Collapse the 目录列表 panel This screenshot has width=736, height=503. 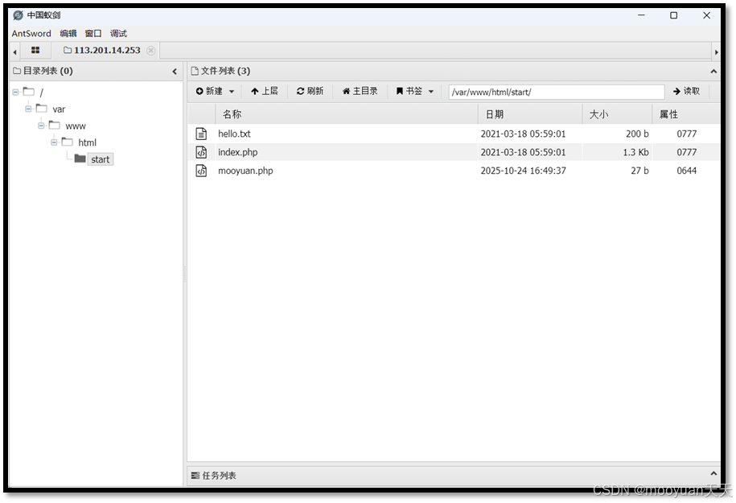pyautogui.click(x=175, y=72)
